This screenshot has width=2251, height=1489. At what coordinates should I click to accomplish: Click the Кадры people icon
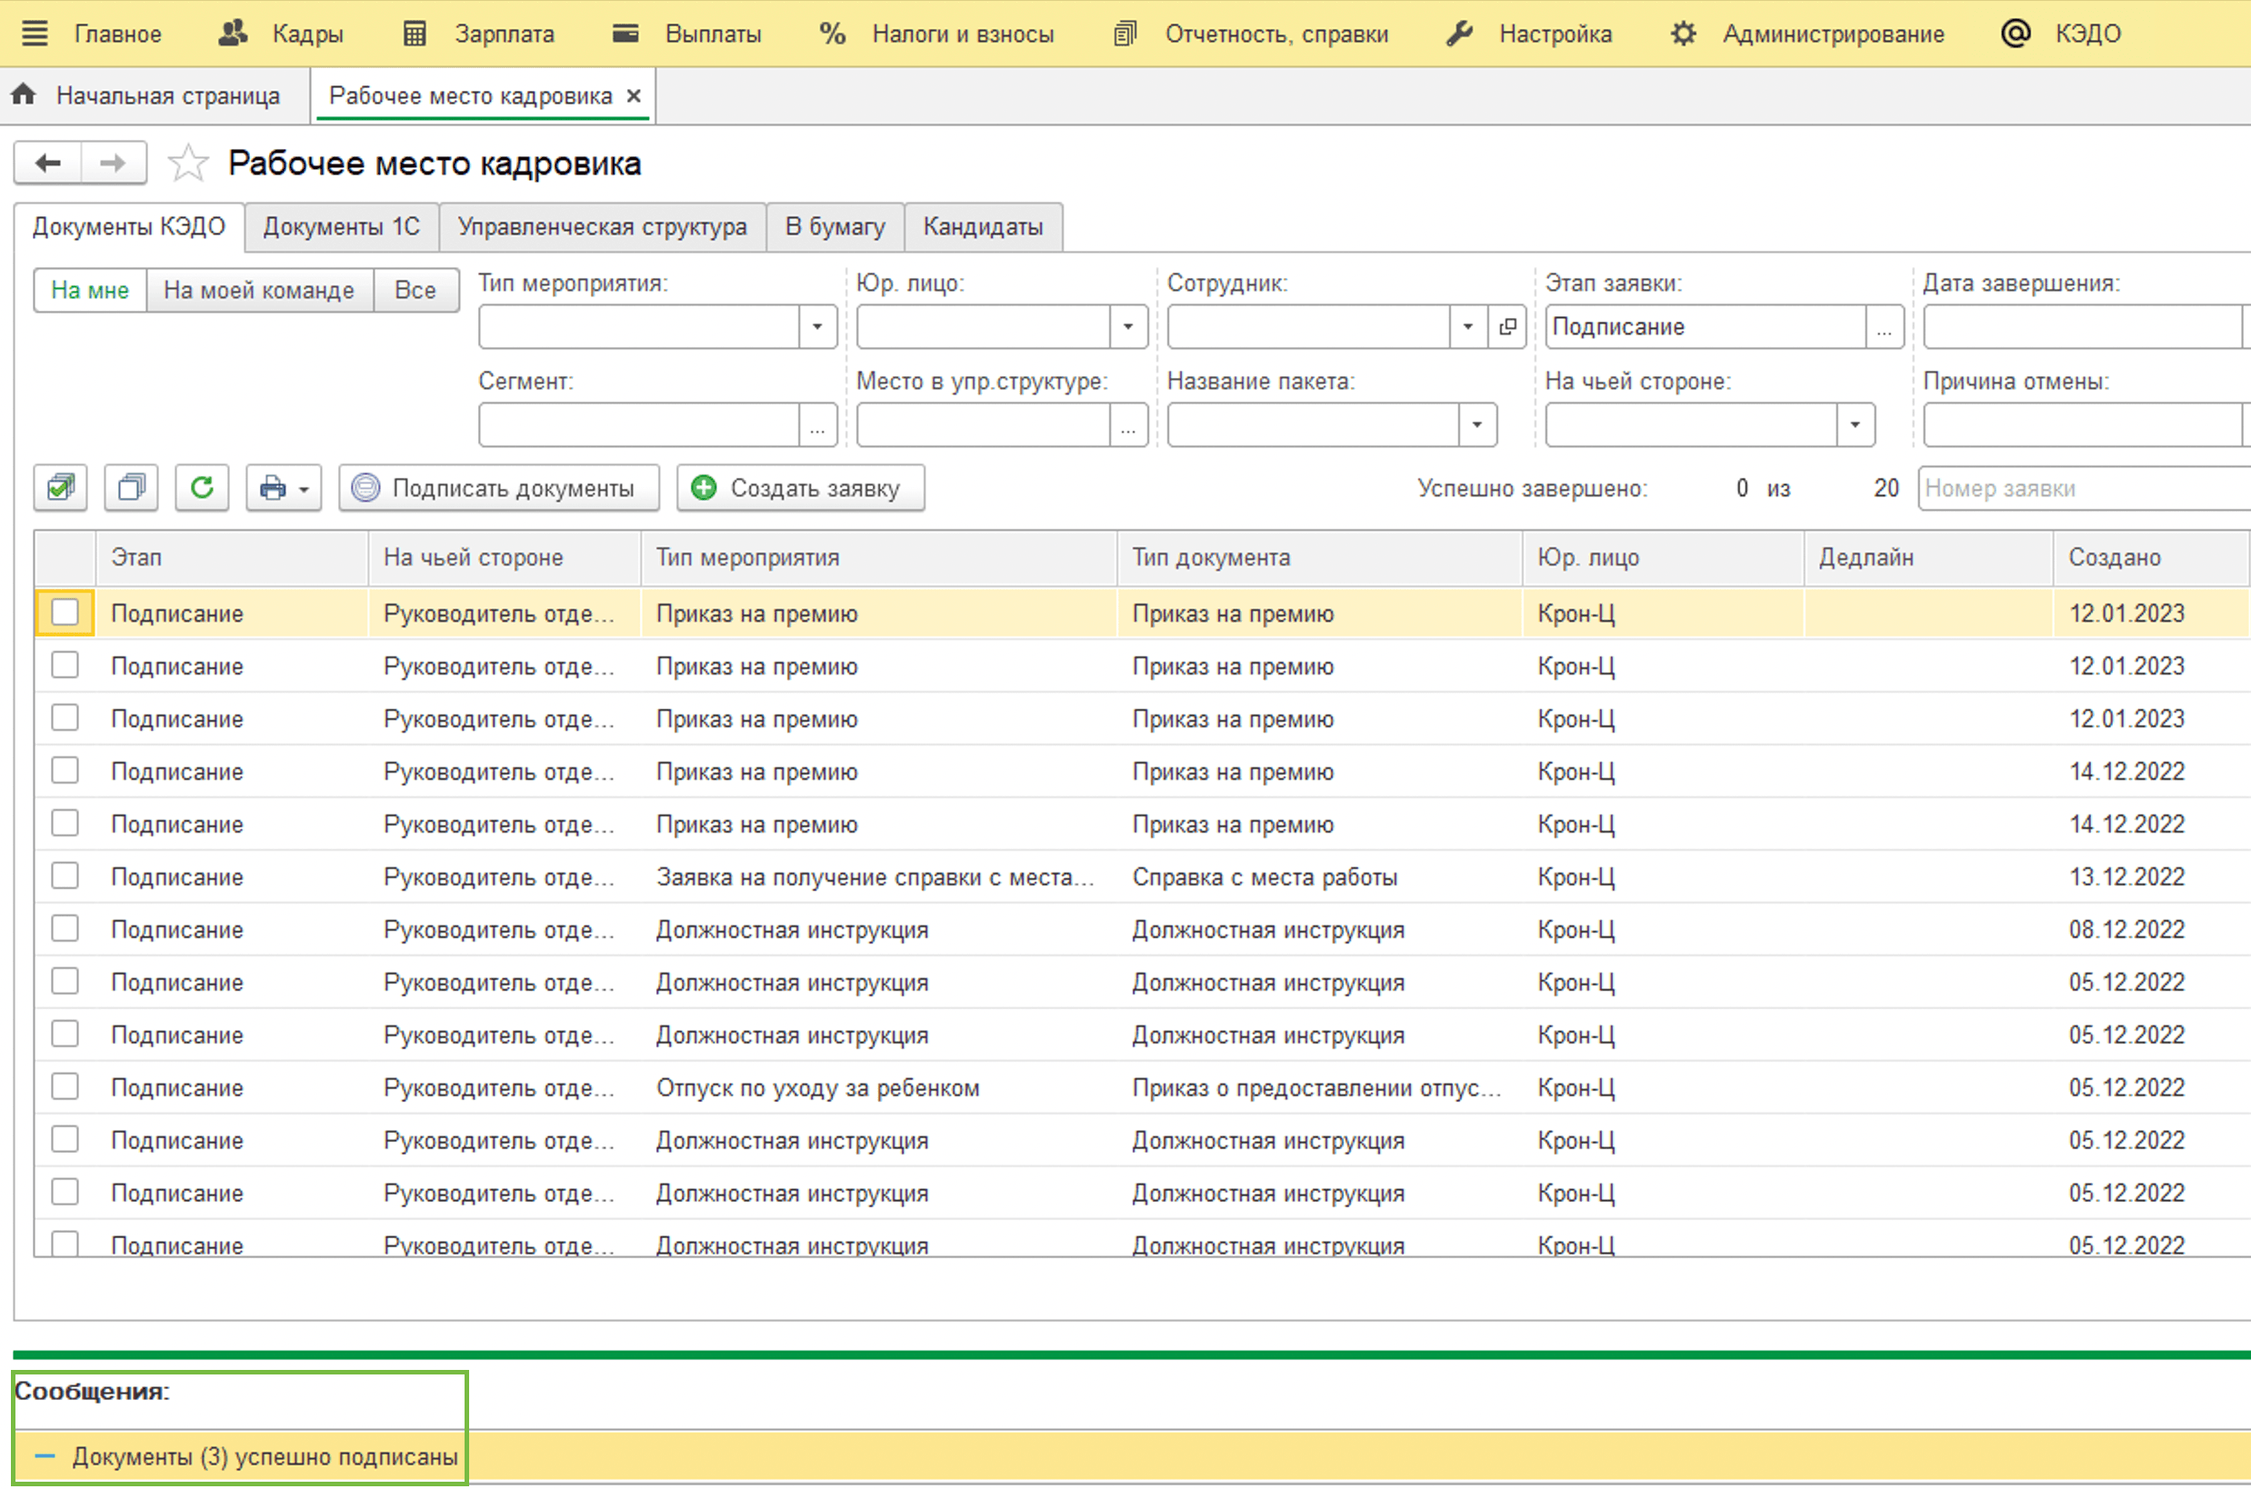tap(233, 34)
